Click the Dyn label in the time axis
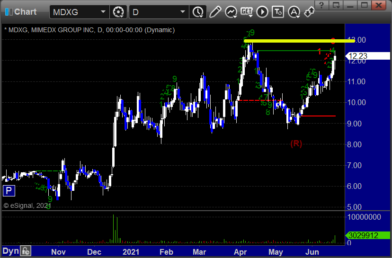The height and width of the screenshot is (258, 392). 11,251
